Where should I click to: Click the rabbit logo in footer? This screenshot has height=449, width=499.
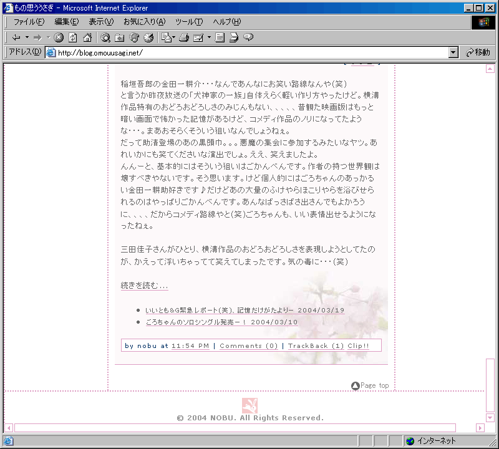(x=250, y=405)
